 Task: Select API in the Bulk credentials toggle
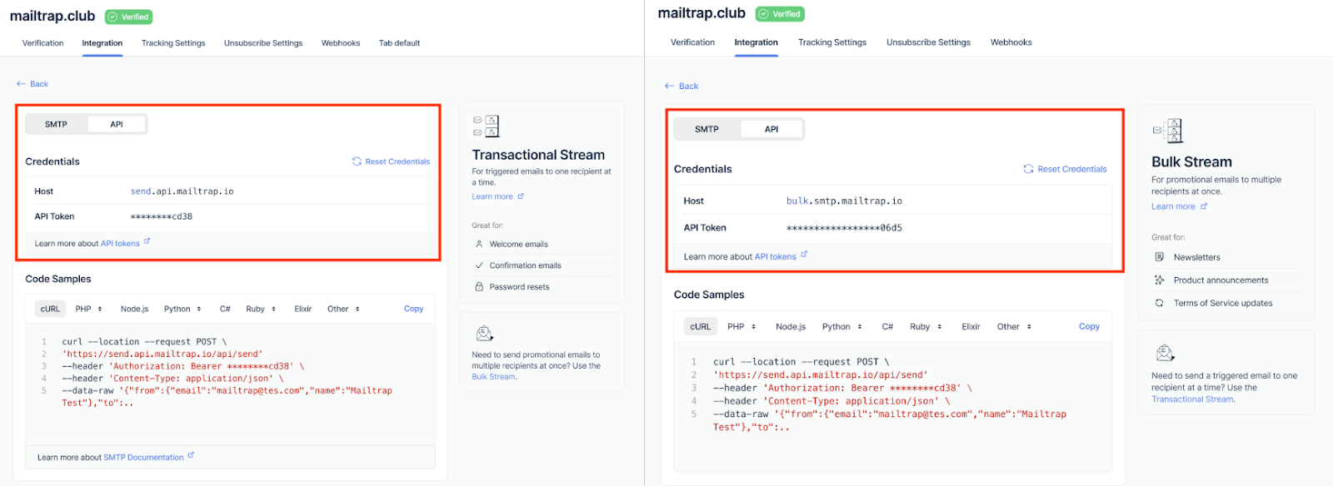(x=771, y=129)
